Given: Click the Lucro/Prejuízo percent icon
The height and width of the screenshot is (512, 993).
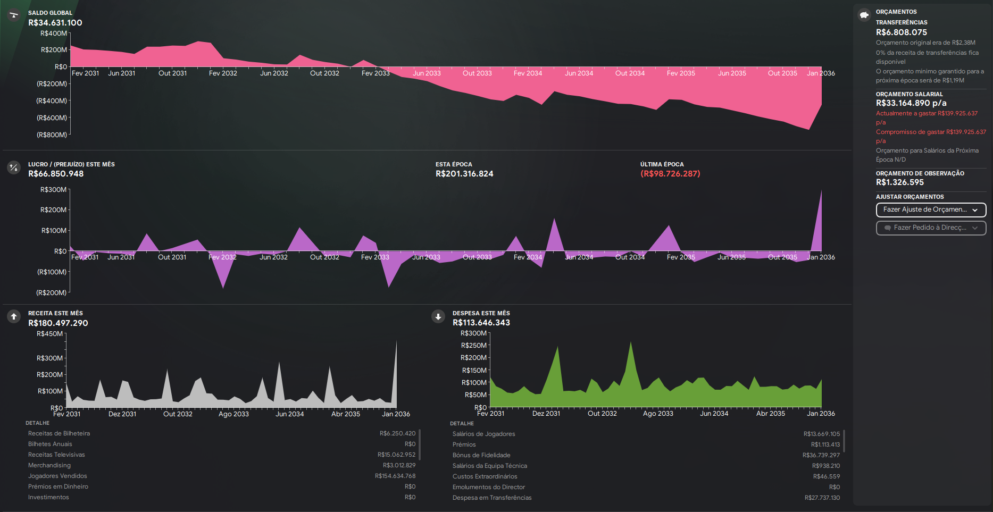Looking at the screenshot, I should point(14,167).
